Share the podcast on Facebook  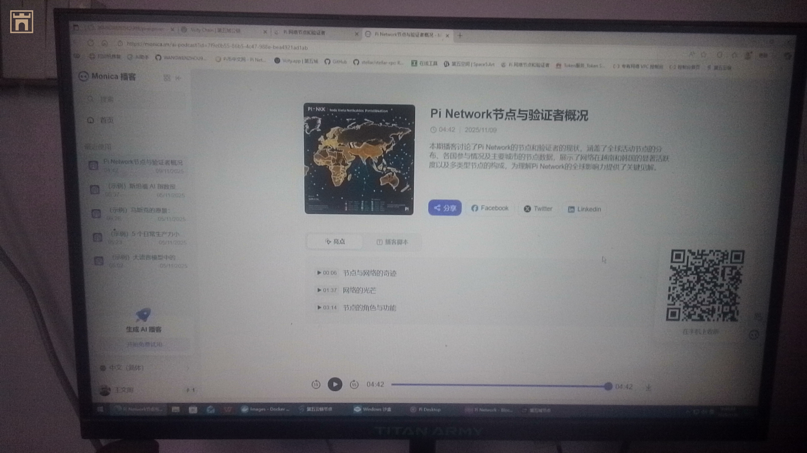(490, 208)
